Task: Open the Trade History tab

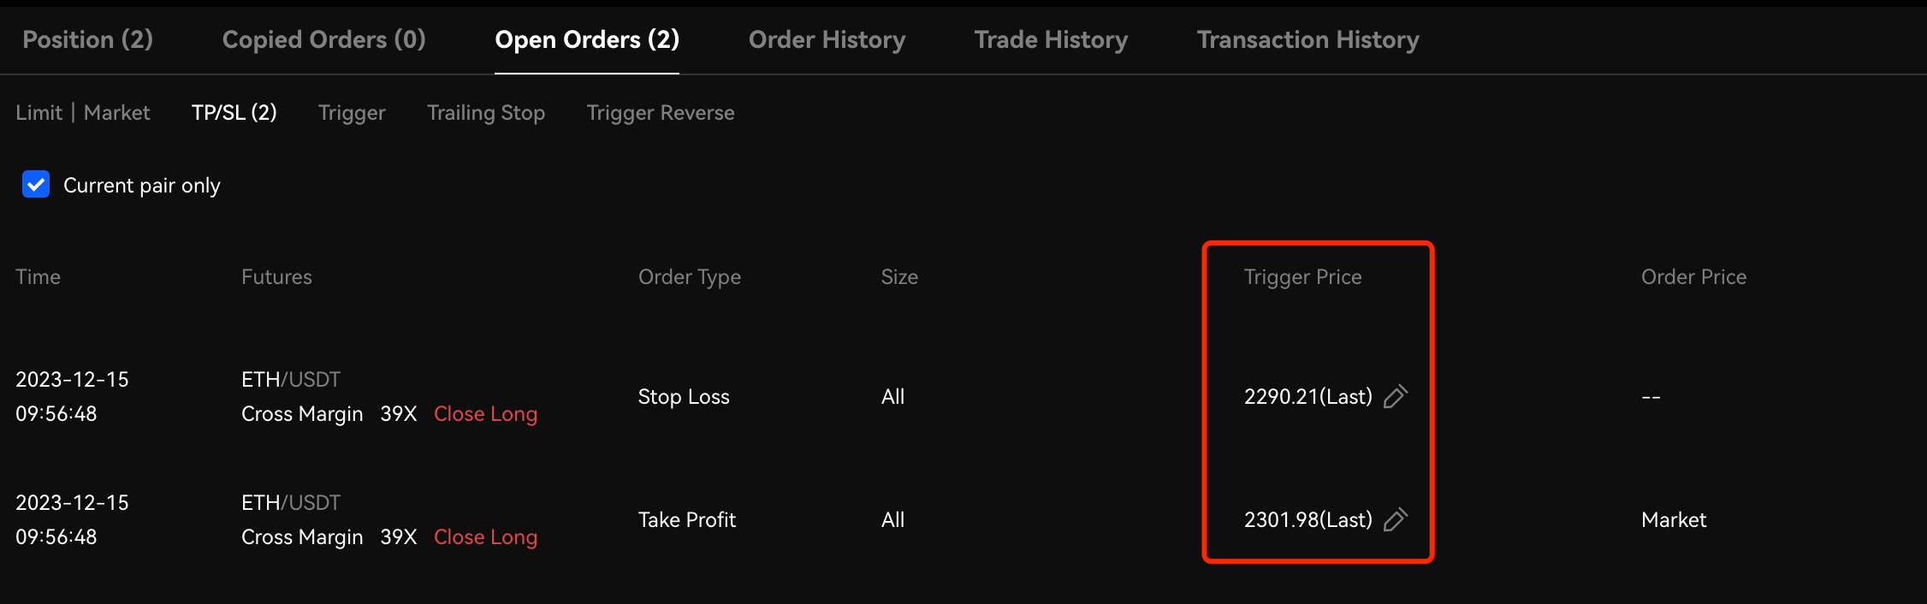Action: coord(1051,39)
